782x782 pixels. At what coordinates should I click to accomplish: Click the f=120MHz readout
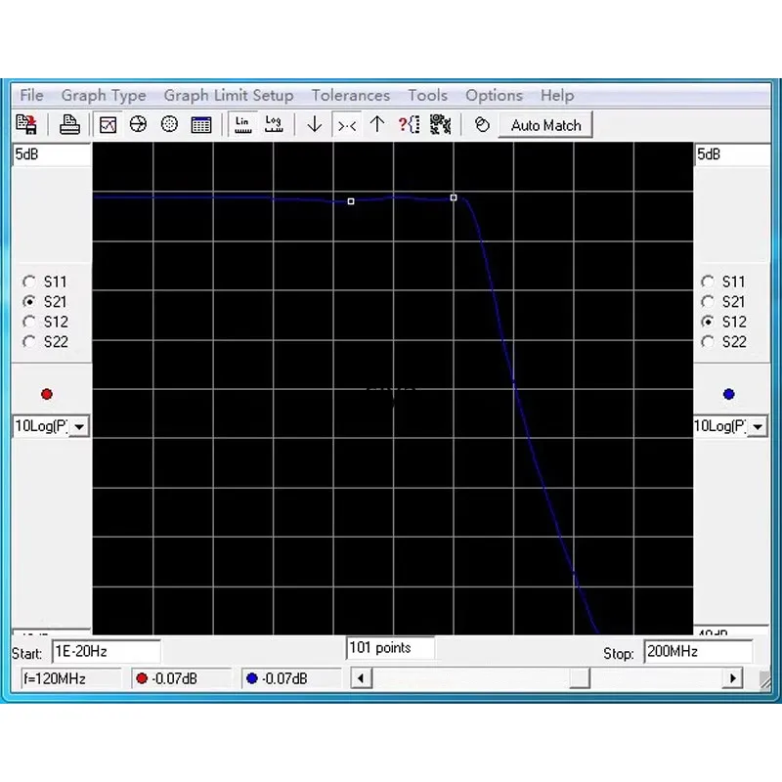tap(70, 678)
